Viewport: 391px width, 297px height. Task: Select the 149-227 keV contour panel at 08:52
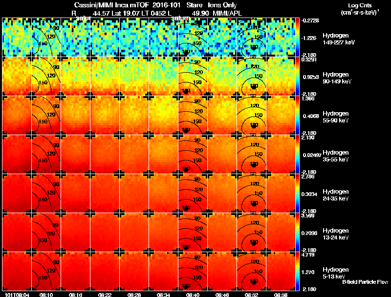click(251, 38)
